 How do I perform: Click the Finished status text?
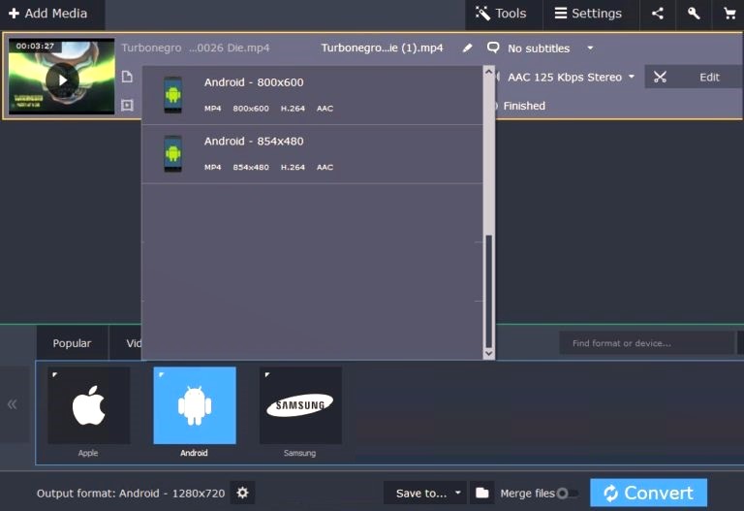(x=524, y=106)
